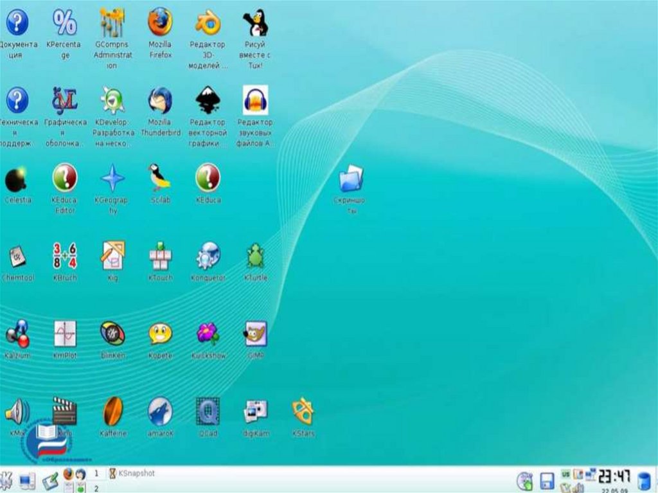Launch Kig geometry icon
The width and height of the screenshot is (658, 493).
pos(112,255)
